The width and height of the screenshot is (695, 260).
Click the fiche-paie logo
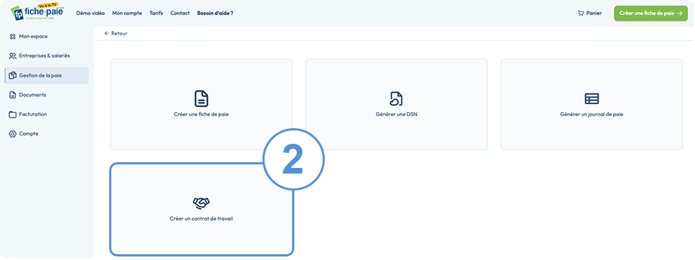coord(37,12)
